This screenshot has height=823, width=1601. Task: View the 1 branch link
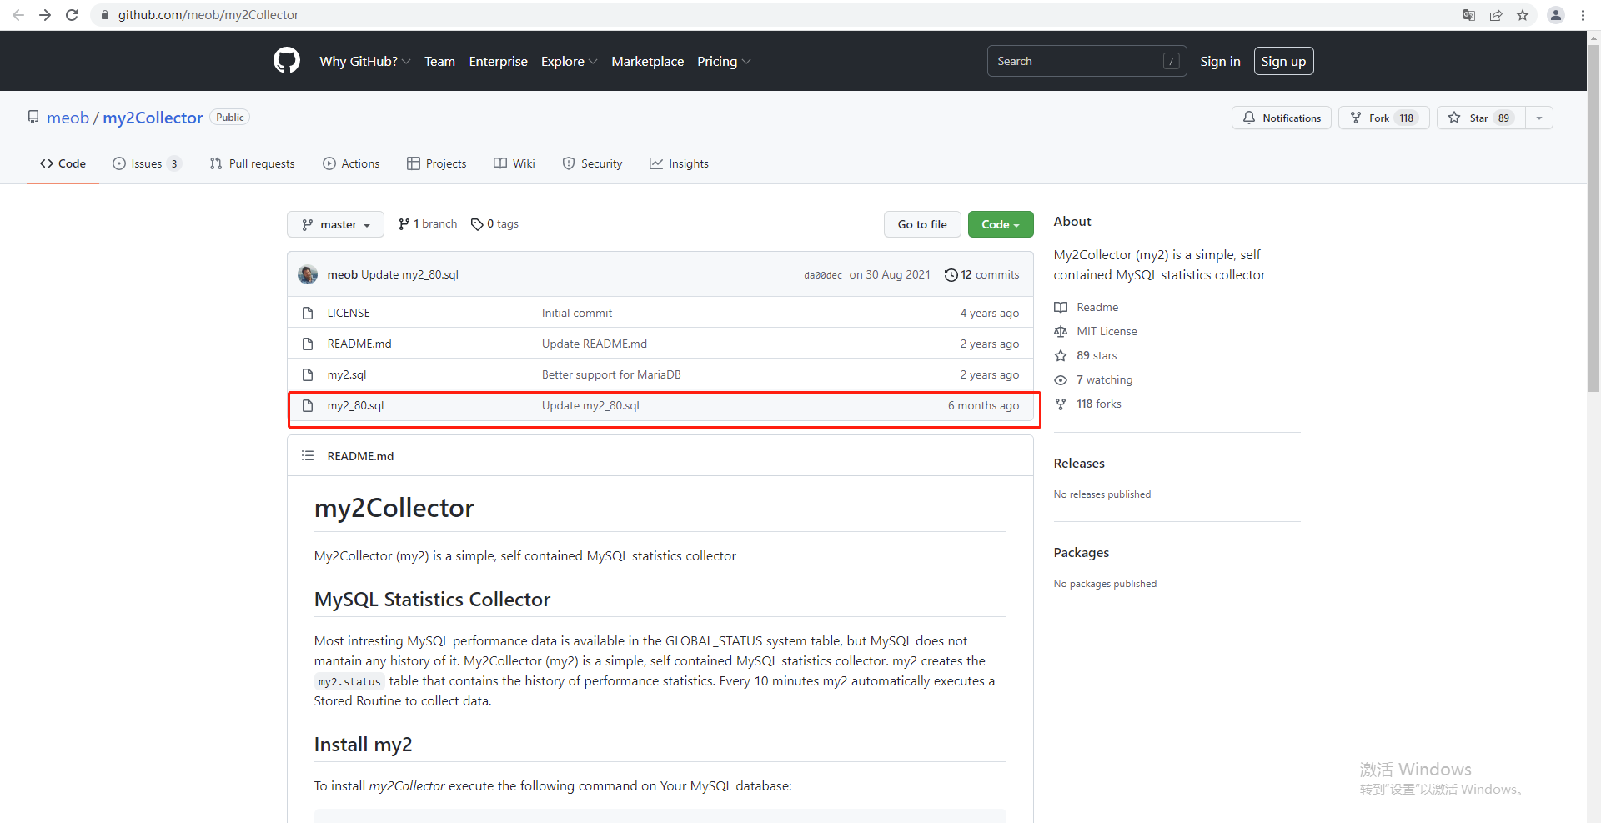pyautogui.click(x=428, y=223)
